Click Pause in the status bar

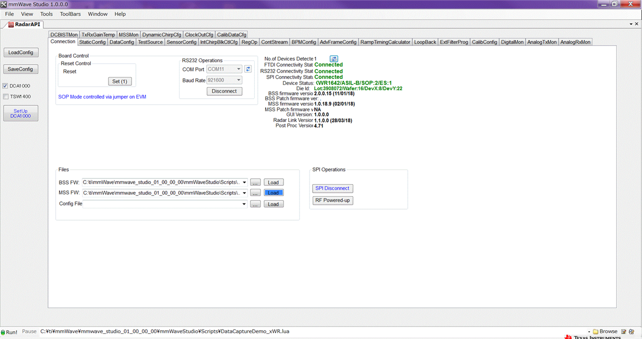[29, 332]
